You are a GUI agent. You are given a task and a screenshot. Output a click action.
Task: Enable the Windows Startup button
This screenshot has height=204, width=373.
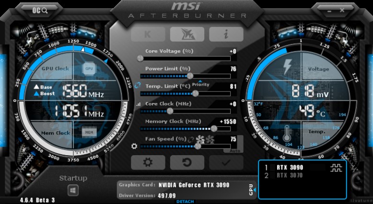(73, 190)
